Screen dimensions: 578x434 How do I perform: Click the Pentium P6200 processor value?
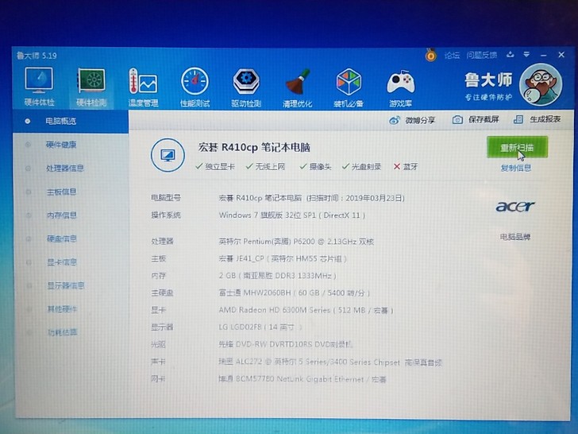pyautogui.click(x=296, y=242)
